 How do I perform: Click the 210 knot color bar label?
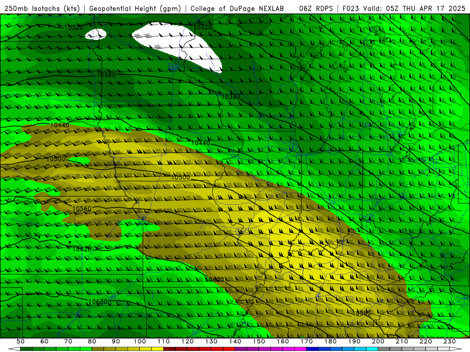(402, 341)
